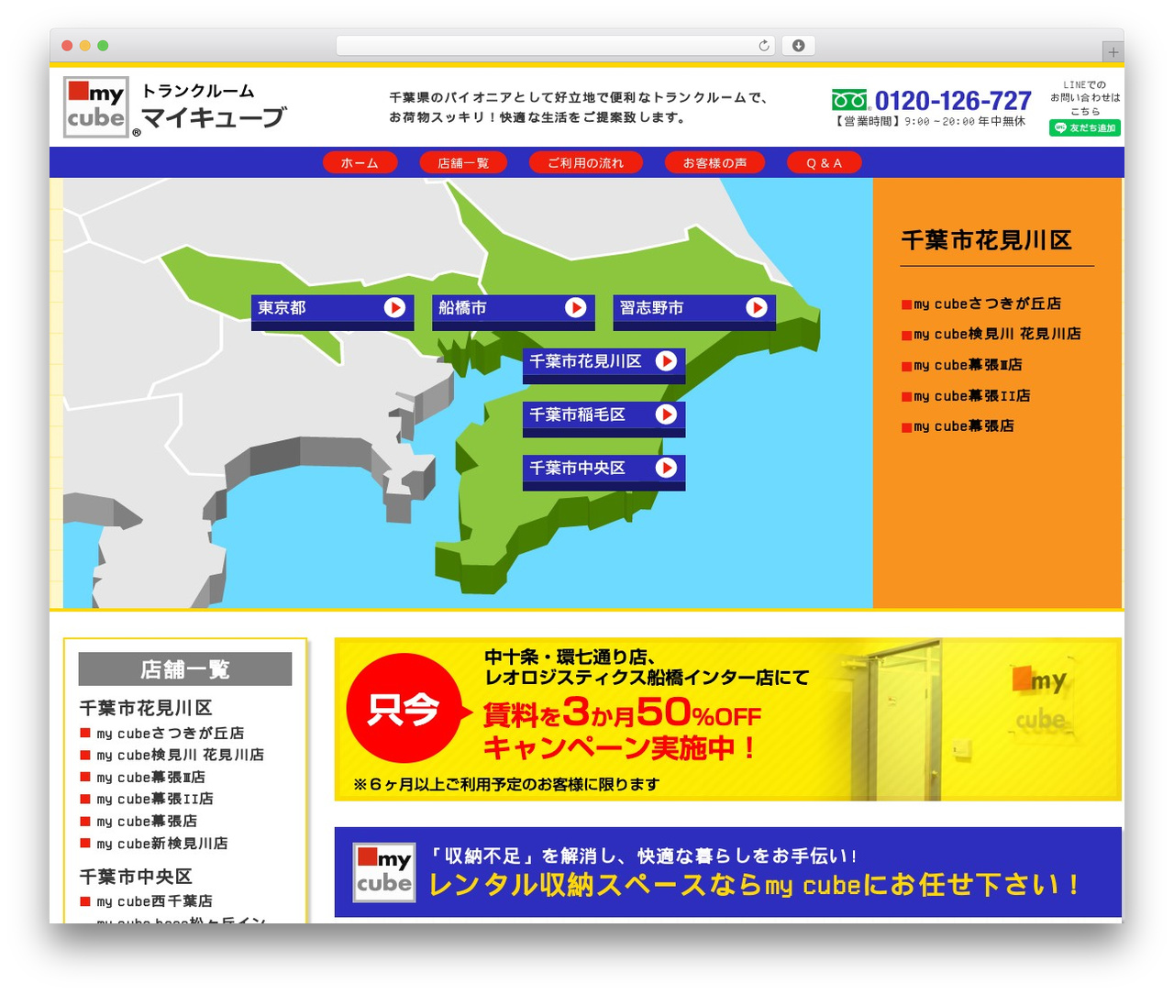Click the browser download icon

(x=798, y=46)
